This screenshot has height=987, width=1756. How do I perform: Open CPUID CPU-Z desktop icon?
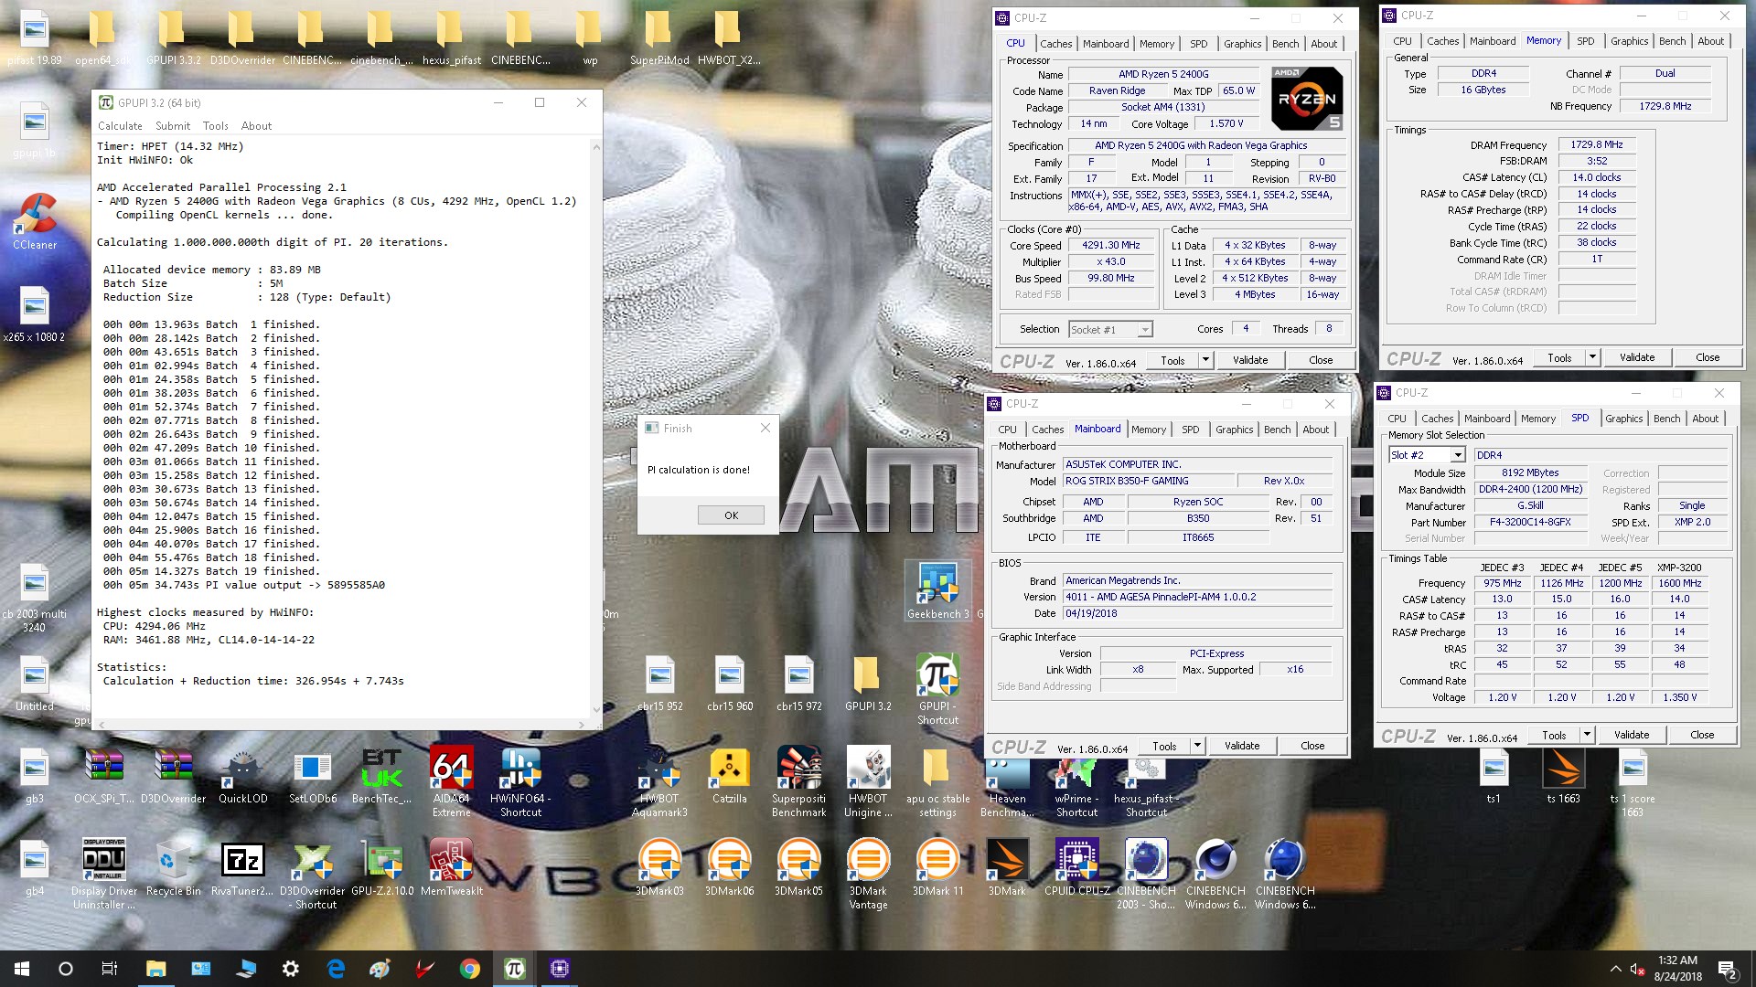pos(1076,866)
